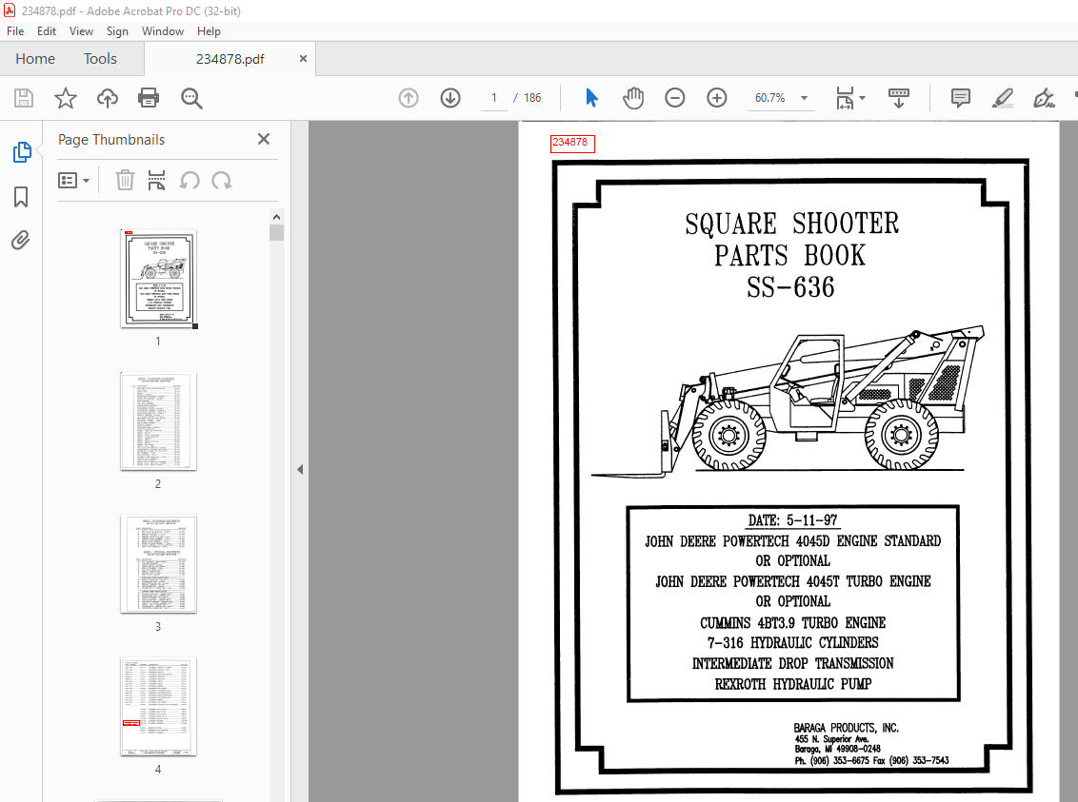Viewport: 1078px width, 802px height.
Task: Select the page 1 thumbnail
Action: [158, 279]
